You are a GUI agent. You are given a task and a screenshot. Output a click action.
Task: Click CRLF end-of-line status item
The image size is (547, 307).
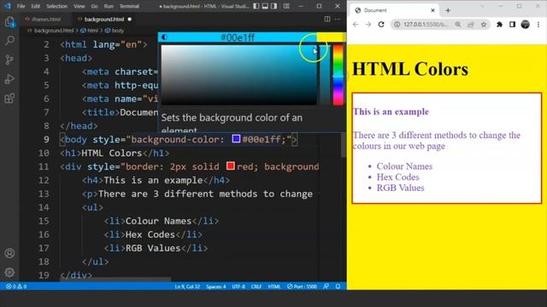coord(256,287)
